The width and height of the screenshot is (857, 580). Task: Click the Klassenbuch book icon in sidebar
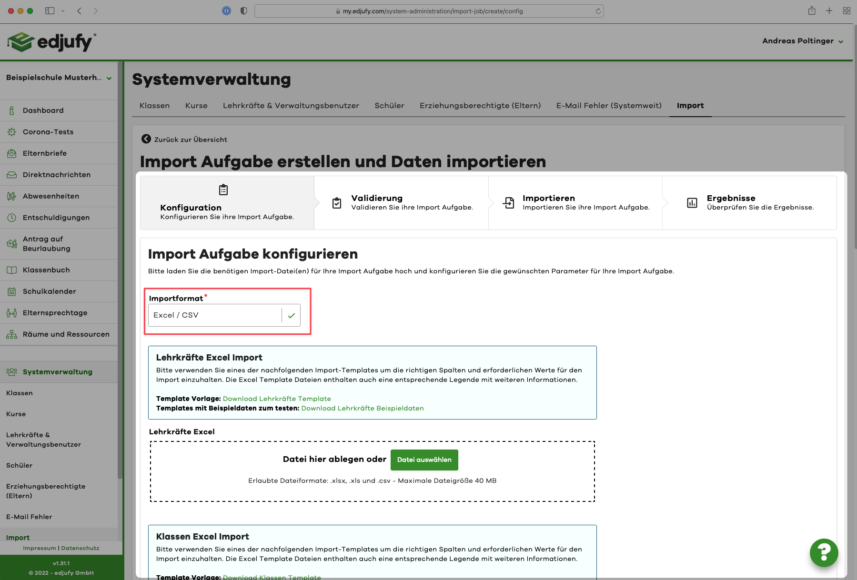[12, 270]
